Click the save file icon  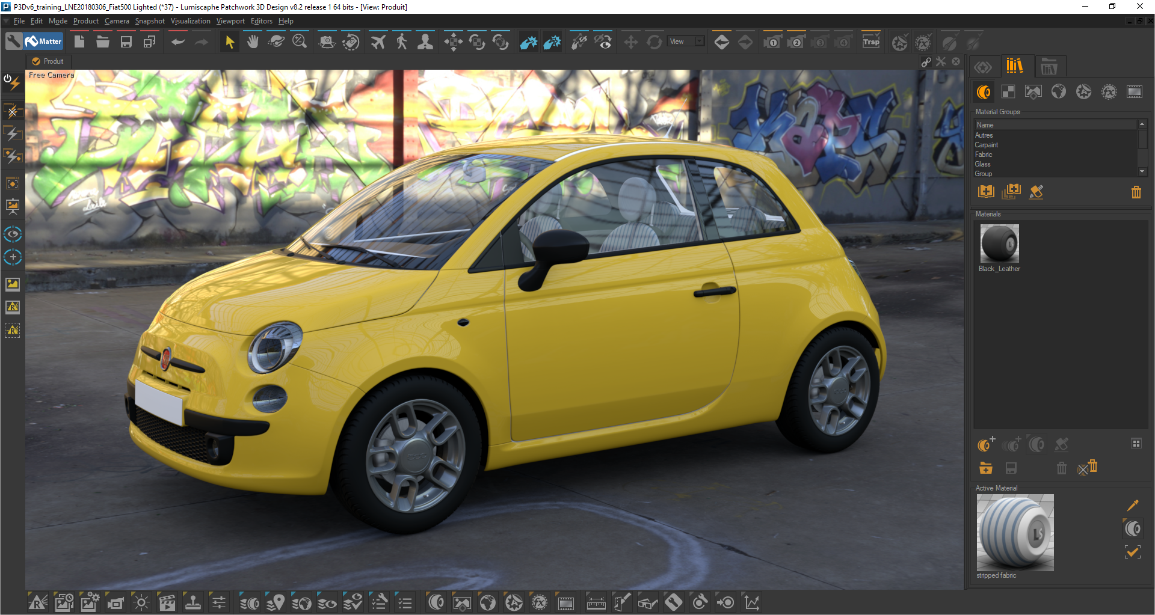tap(126, 42)
